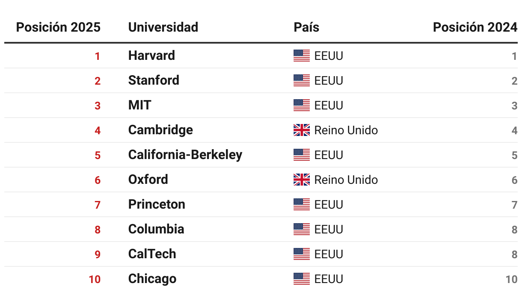Image resolution: width=522 pixels, height=295 pixels.
Task: Click the US flag in Columbia row
Action: tap(301, 230)
